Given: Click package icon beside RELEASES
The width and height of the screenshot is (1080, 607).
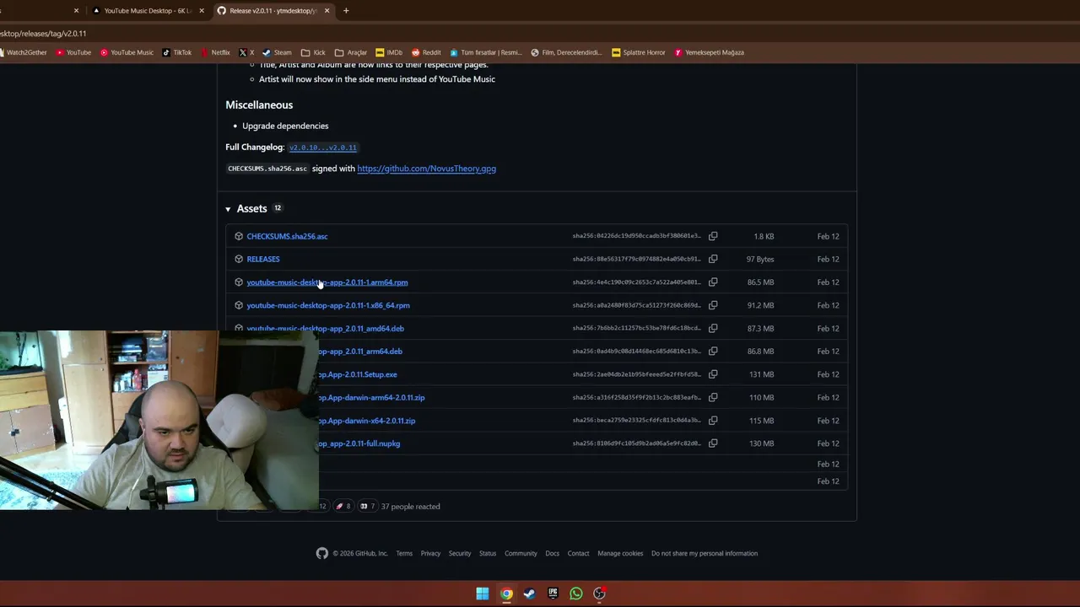Looking at the screenshot, I should coord(239,259).
